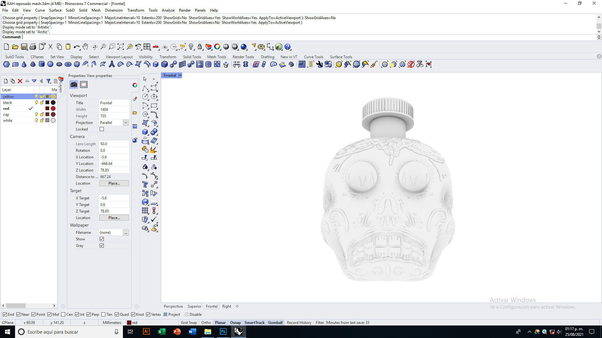Click the Text object tool (T icon)
This screenshot has height=338, width=602.
click(x=145, y=184)
